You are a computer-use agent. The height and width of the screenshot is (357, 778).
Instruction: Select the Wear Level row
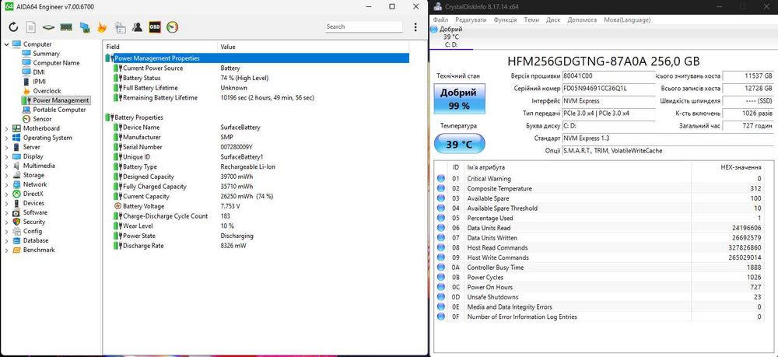coord(257,226)
